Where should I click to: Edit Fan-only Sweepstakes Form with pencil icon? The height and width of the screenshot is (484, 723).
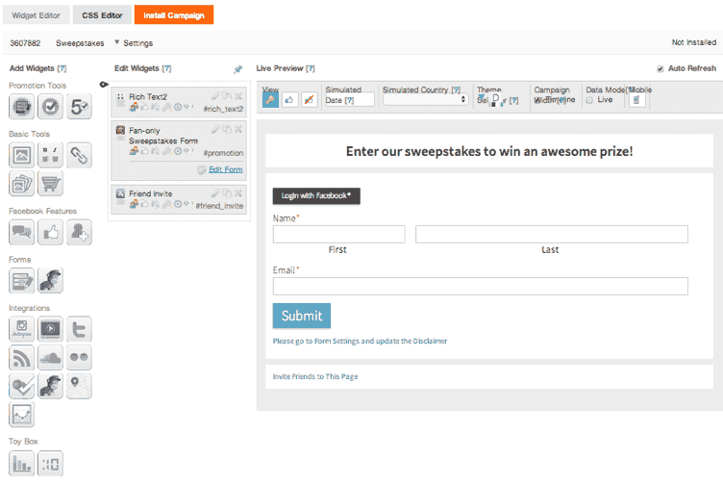[215, 130]
